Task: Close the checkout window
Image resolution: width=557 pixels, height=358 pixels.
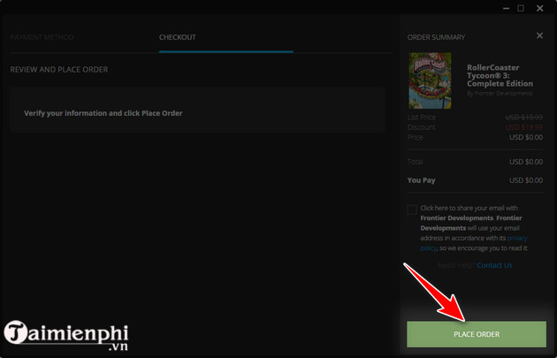Action: point(540,8)
